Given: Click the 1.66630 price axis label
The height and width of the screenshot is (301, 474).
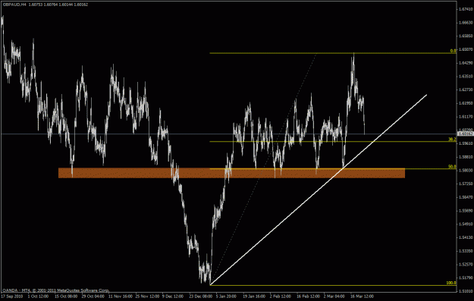Looking at the screenshot, I should tap(466, 23).
